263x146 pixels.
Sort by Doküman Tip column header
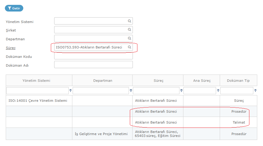(x=238, y=81)
